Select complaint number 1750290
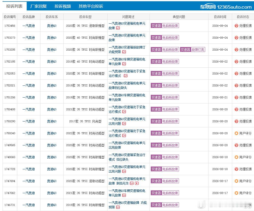The height and width of the screenshot is (211, 254). pos(10,121)
